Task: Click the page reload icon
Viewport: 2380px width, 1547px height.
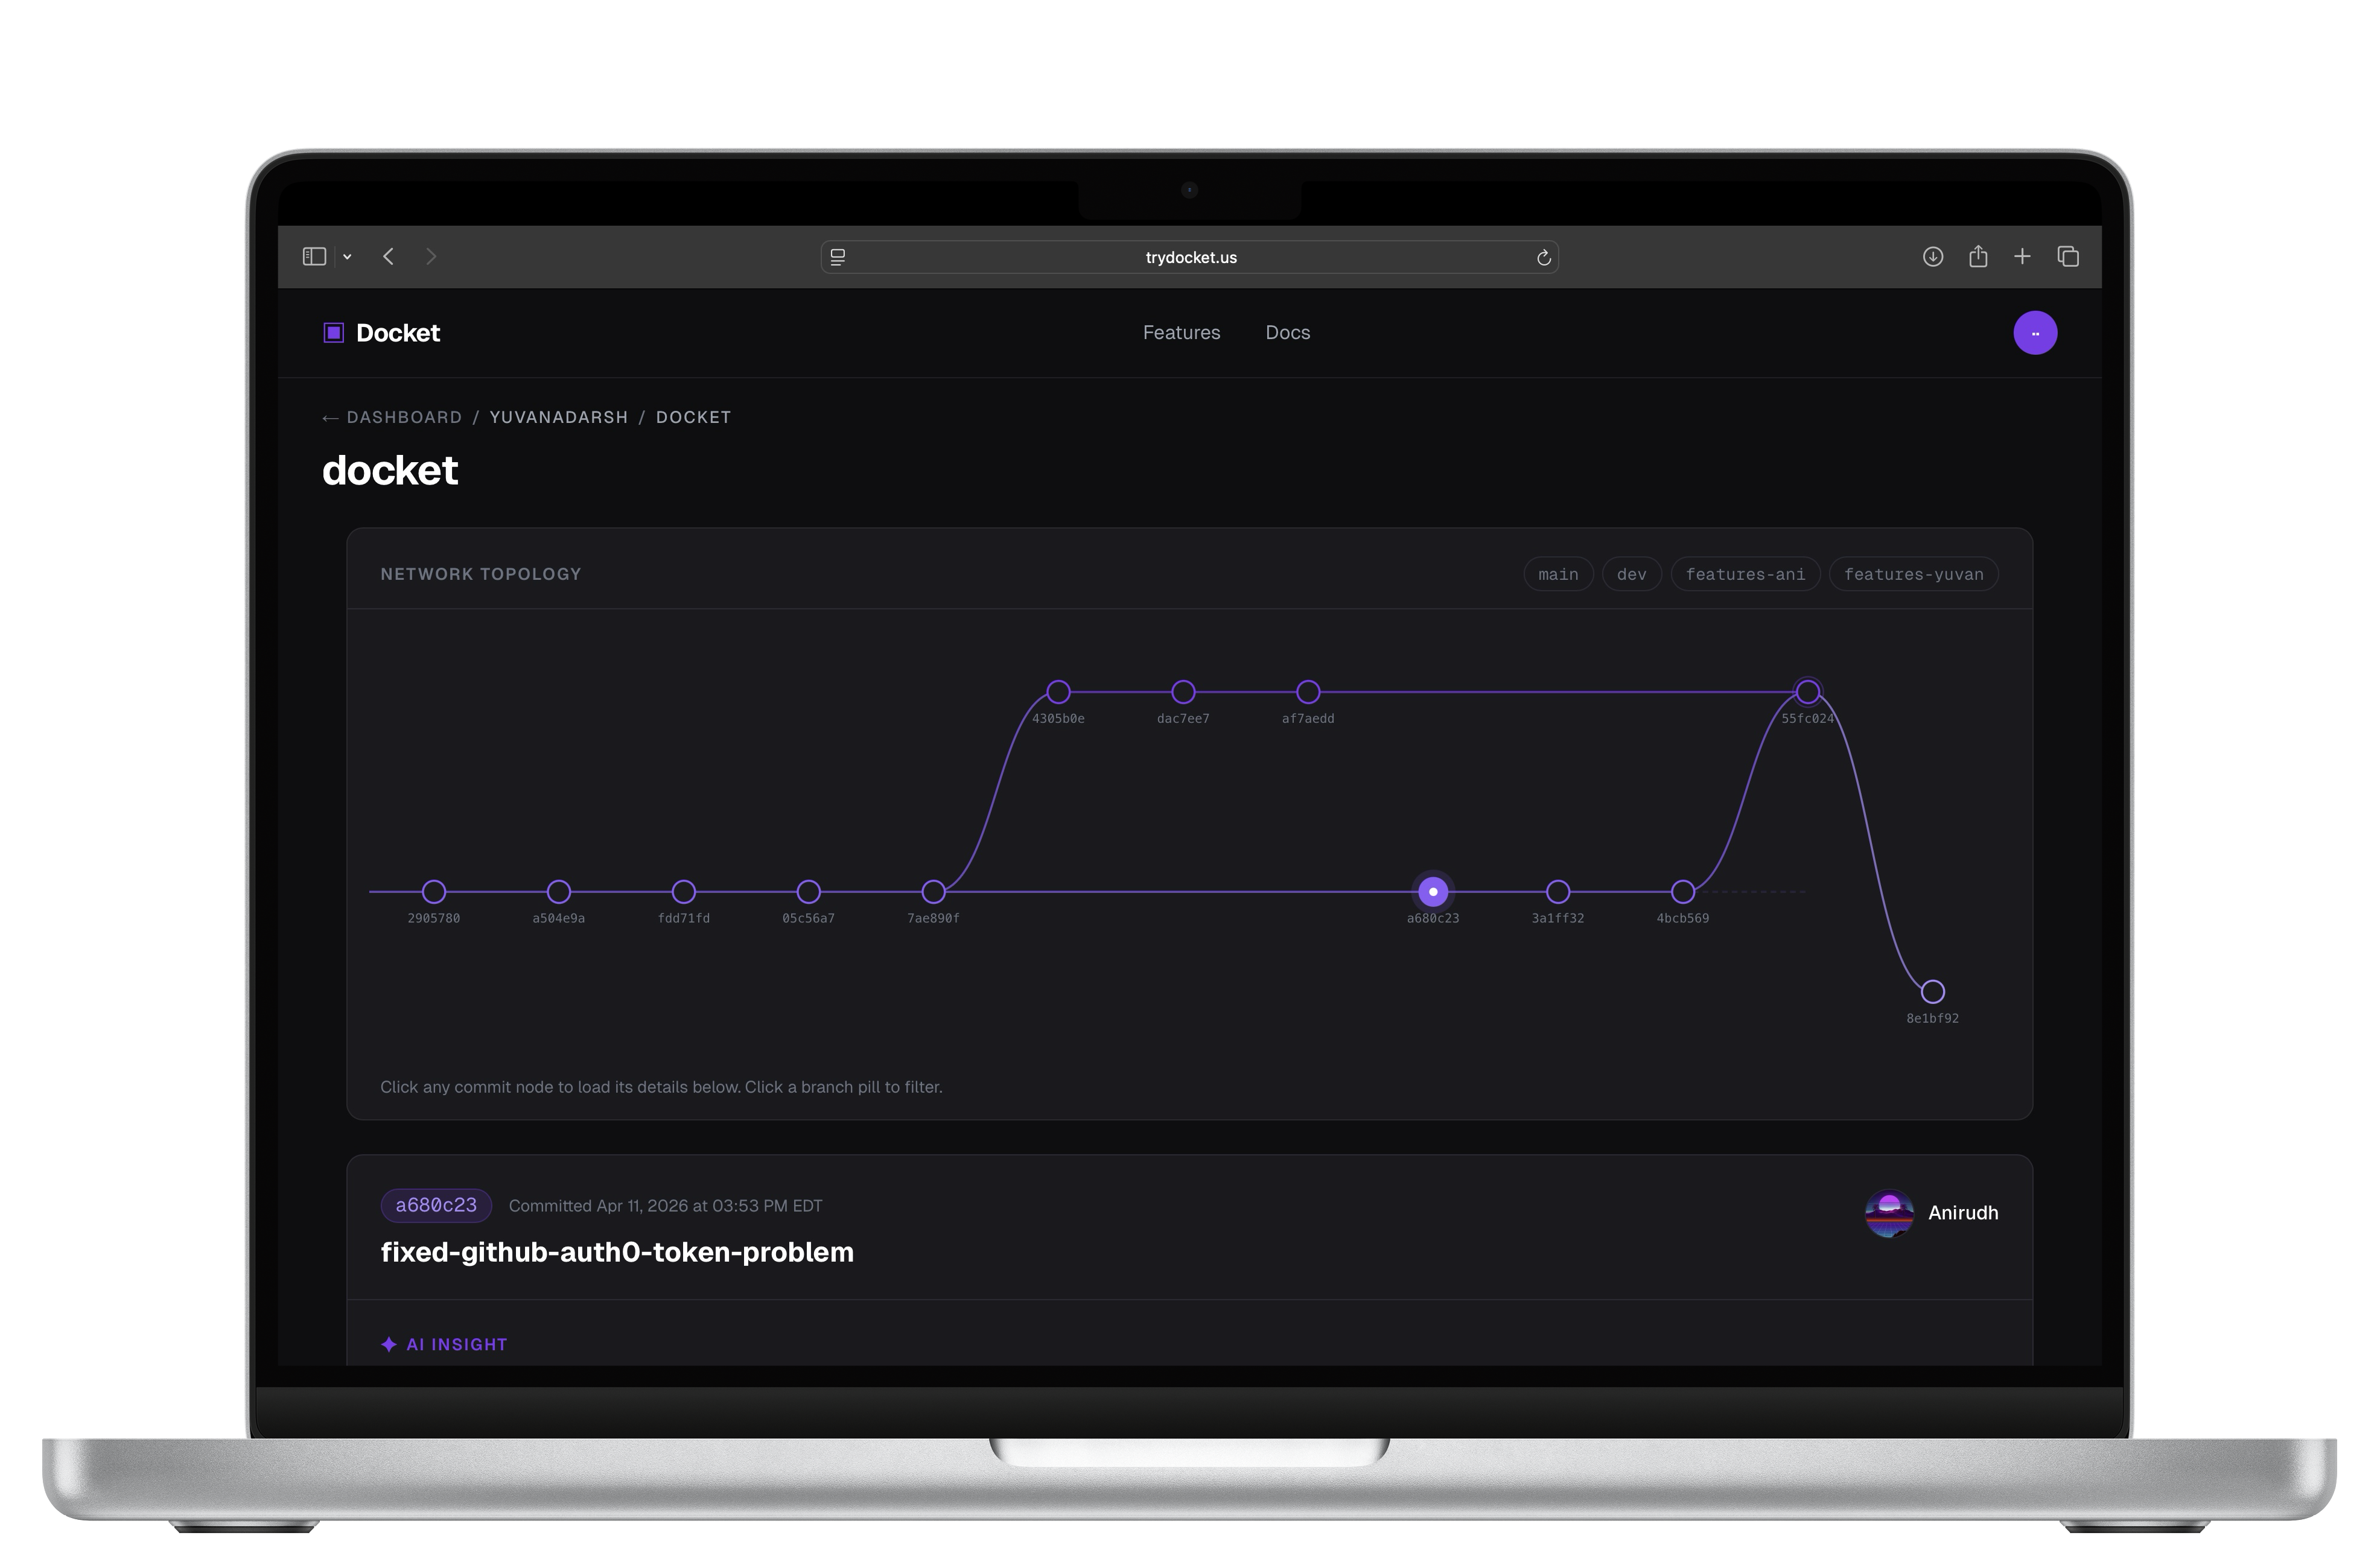Action: (x=1543, y=258)
